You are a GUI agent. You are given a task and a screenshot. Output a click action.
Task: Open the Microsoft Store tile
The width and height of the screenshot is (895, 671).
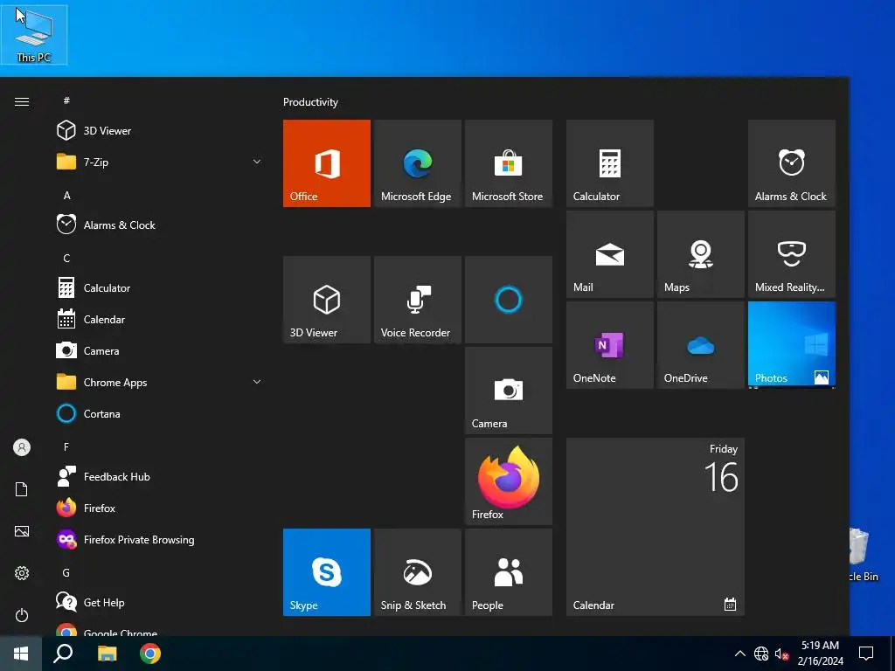pyautogui.click(x=509, y=163)
